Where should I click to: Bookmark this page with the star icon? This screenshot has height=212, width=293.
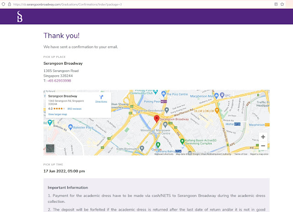pos(282,4)
